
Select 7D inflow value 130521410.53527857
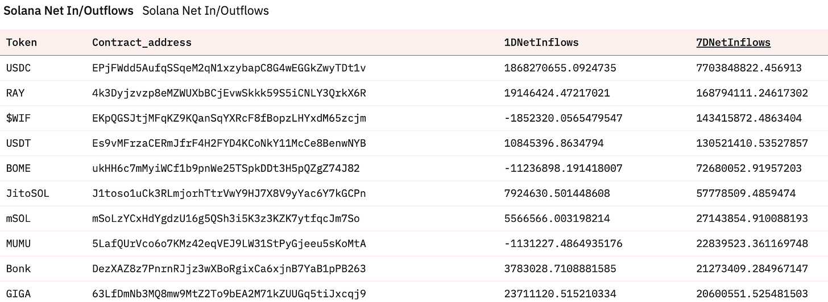(x=752, y=143)
